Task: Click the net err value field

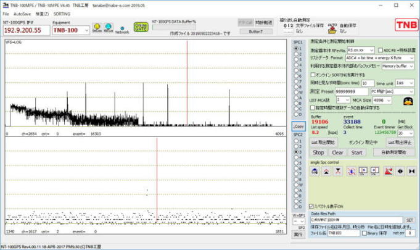Action: (410, 233)
